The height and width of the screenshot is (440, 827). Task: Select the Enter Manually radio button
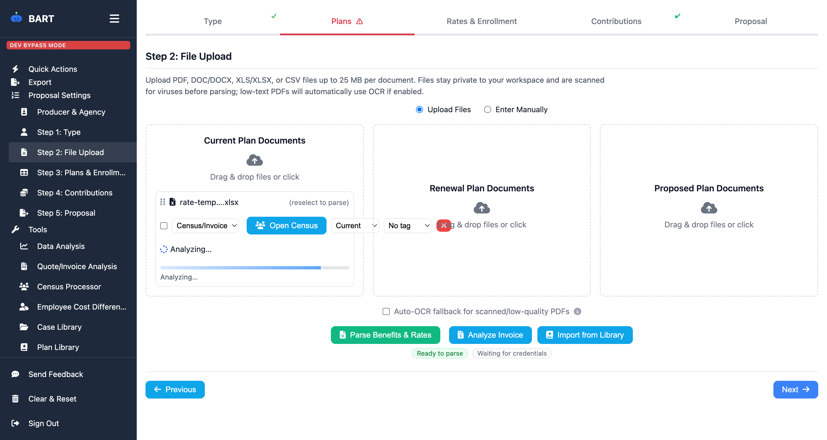pyautogui.click(x=487, y=109)
